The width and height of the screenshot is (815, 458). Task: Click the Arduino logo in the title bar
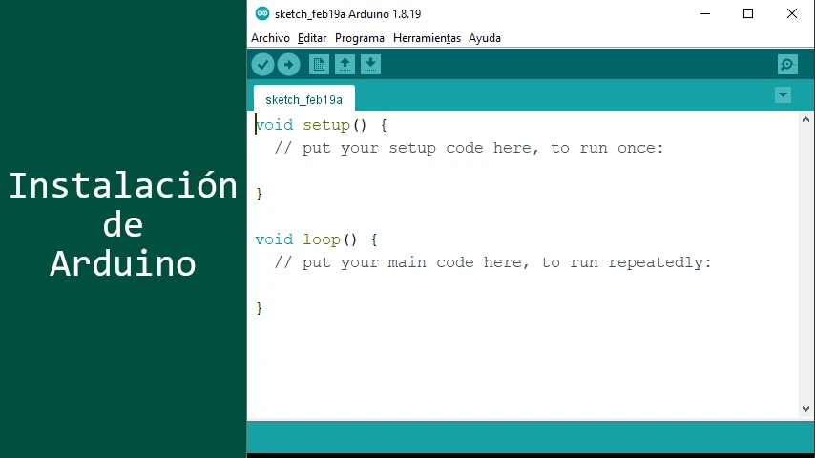click(261, 13)
